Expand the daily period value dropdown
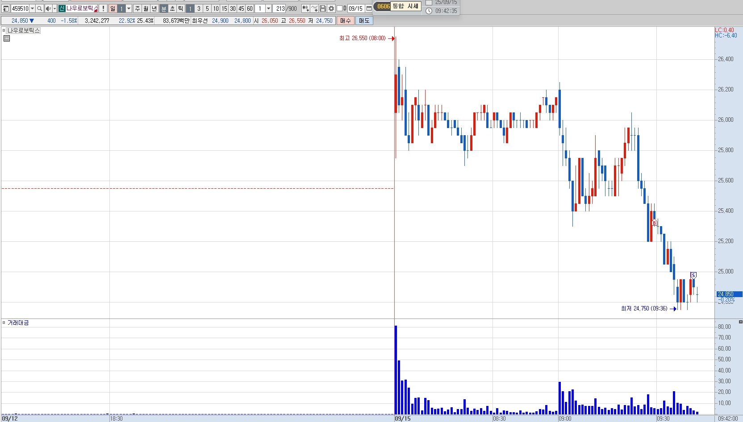This screenshot has height=422, width=743. click(129, 8)
